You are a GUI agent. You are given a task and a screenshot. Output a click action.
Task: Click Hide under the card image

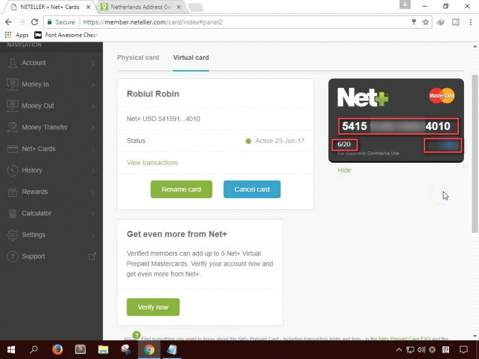coord(344,171)
